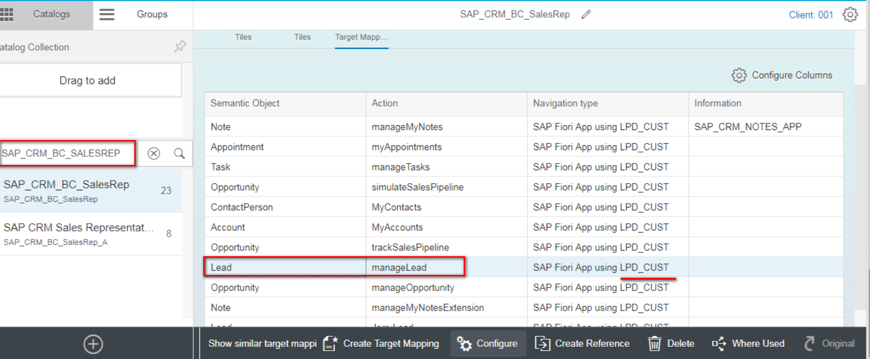Click the catalog search input field
The width and height of the screenshot is (870, 359).
tap(67, 153)
